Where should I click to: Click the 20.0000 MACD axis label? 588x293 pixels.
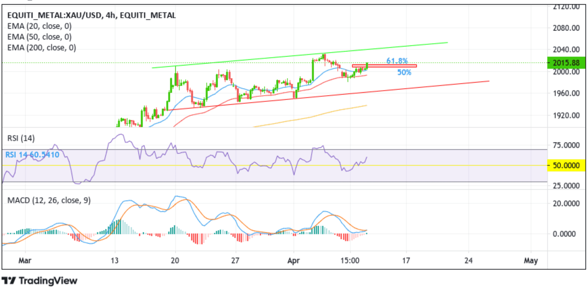pos(566,203)
